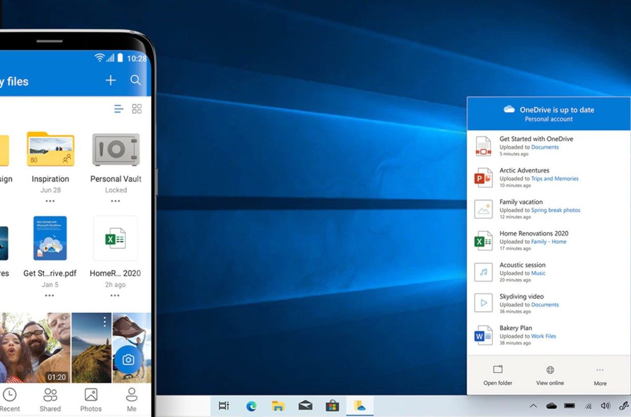Open the Inspiration folder icon
631x417 pixels.
coord(50,149)
